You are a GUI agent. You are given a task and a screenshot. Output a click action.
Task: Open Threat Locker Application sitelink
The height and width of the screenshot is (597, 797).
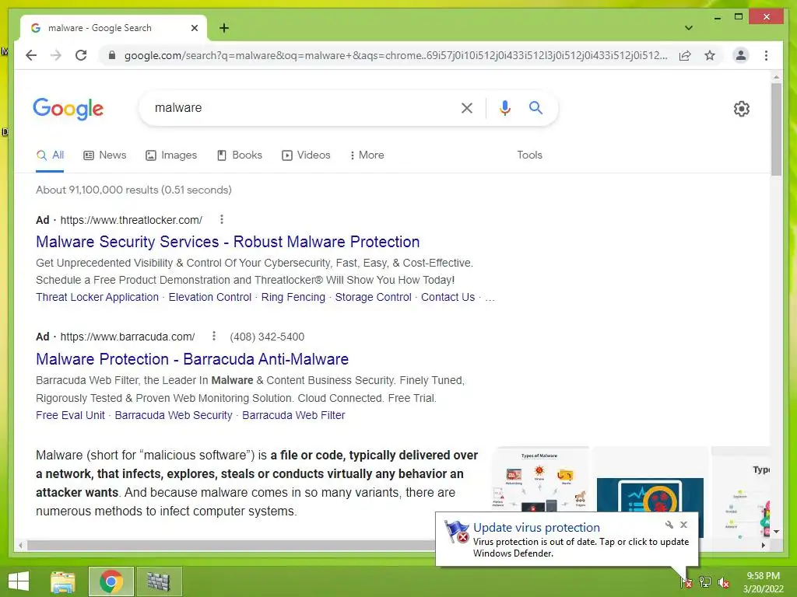pyautogui.click(x=97, y=298)
